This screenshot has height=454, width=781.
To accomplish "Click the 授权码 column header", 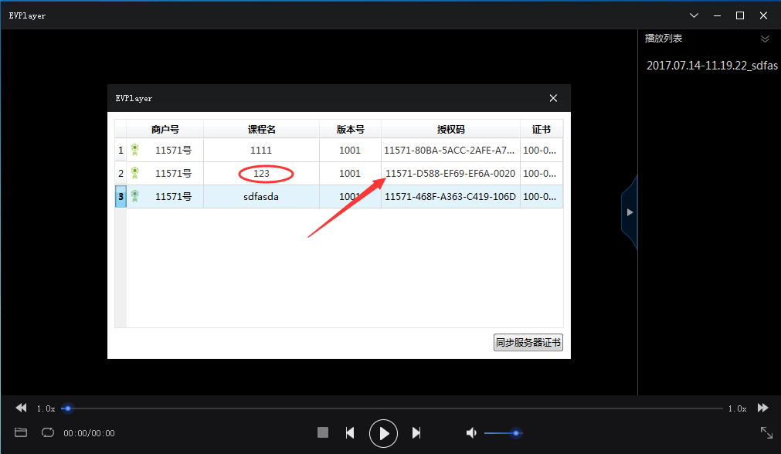I will 450,129.
